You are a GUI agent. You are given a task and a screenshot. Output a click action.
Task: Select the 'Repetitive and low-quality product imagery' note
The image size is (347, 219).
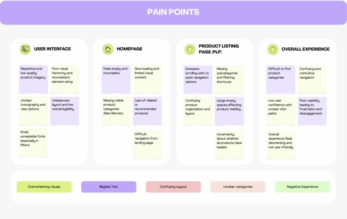click(x=33, y=79)
